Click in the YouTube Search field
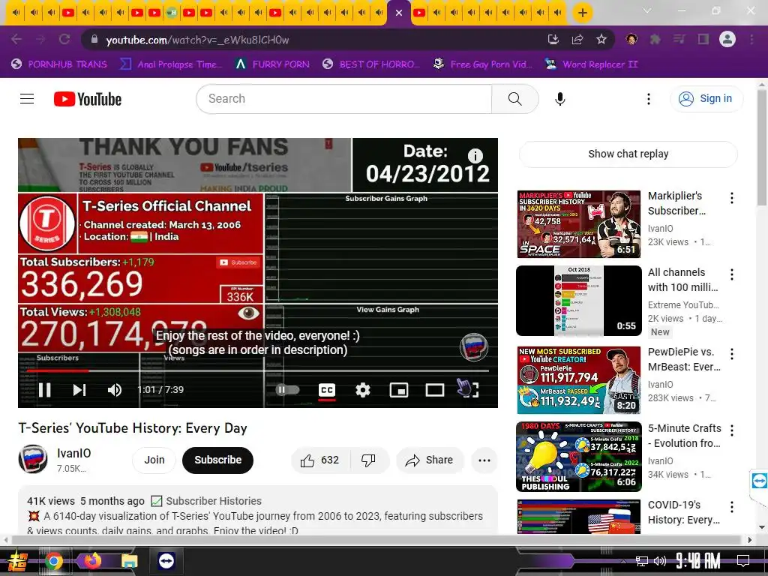The height and width of the screenshot is (576, 768). coord(343,99)
